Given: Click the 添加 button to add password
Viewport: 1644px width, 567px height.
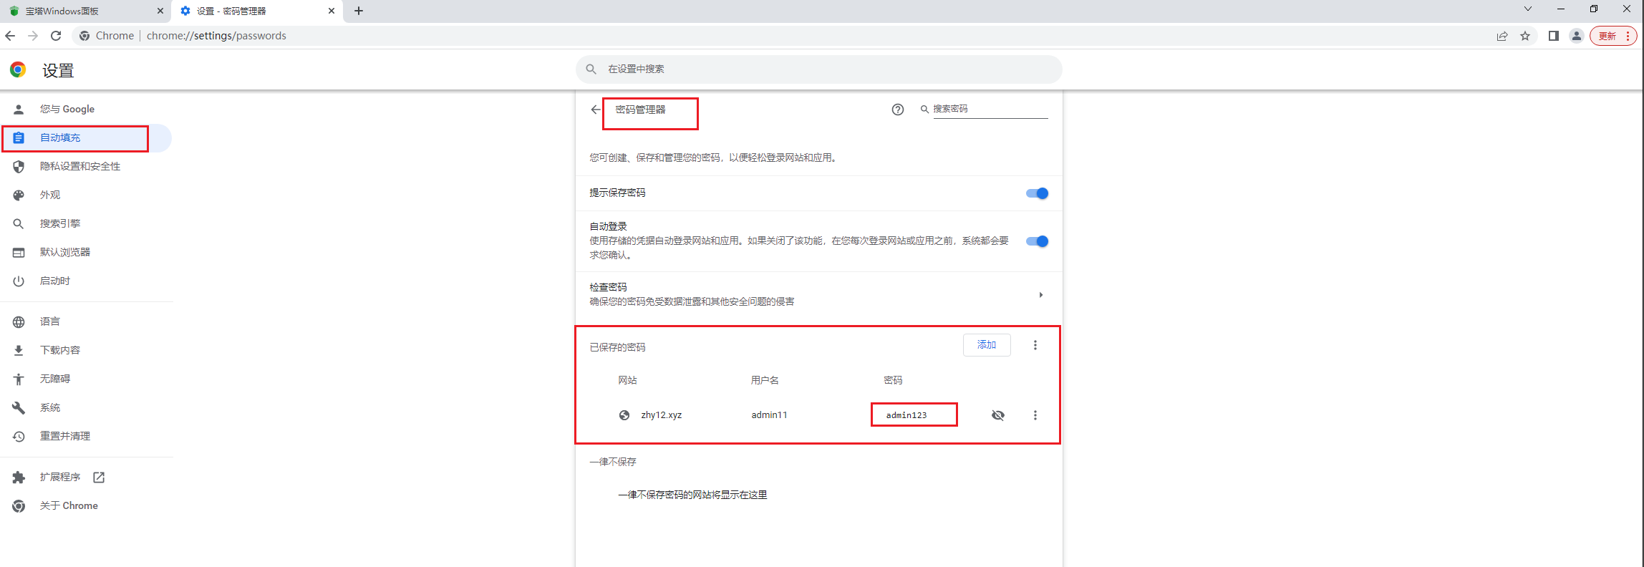Looking at the screenshot, I should (986, 345).
